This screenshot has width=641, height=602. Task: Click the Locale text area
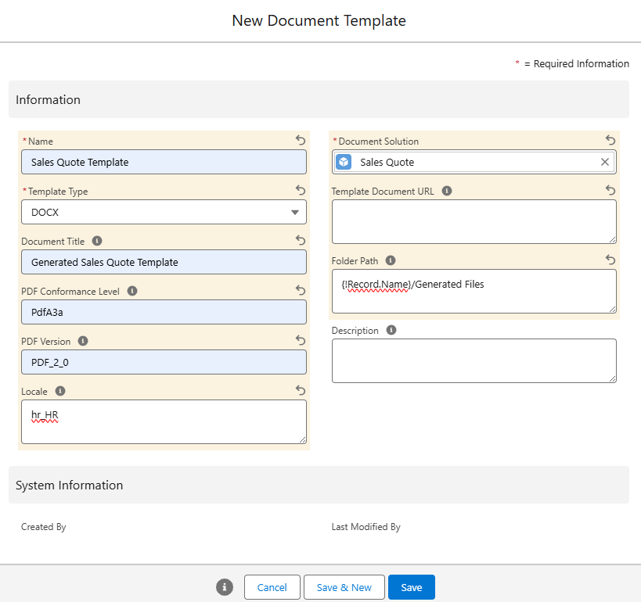(164, 422)
